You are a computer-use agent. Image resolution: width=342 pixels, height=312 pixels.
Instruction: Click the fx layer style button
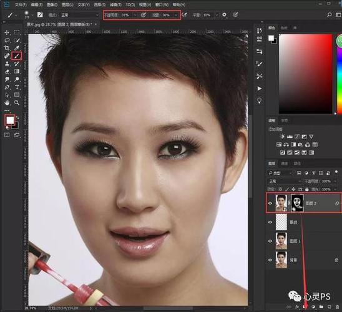click(x=297, y=307)
